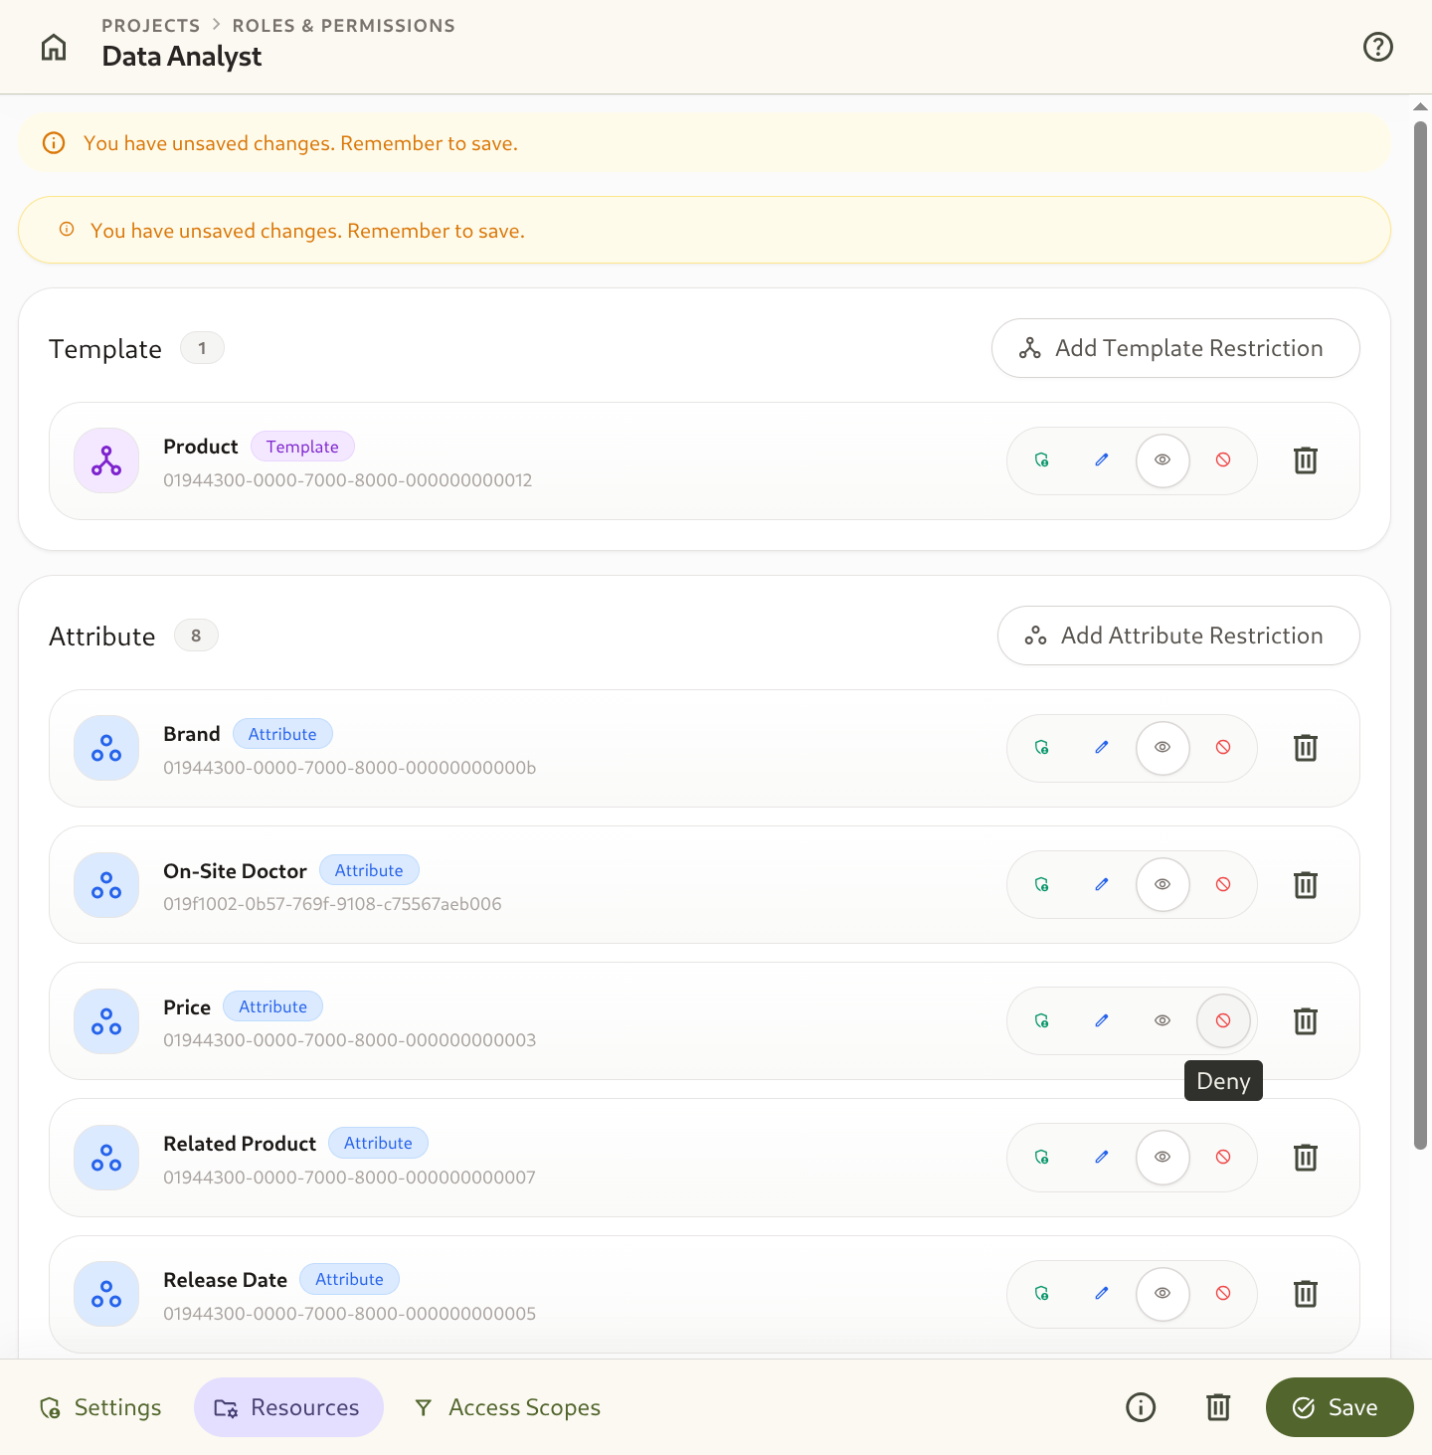Toggle view-only eye for Brand attribute
This screenshot has width=1432, height=1455.
[x=1163, y=748]
